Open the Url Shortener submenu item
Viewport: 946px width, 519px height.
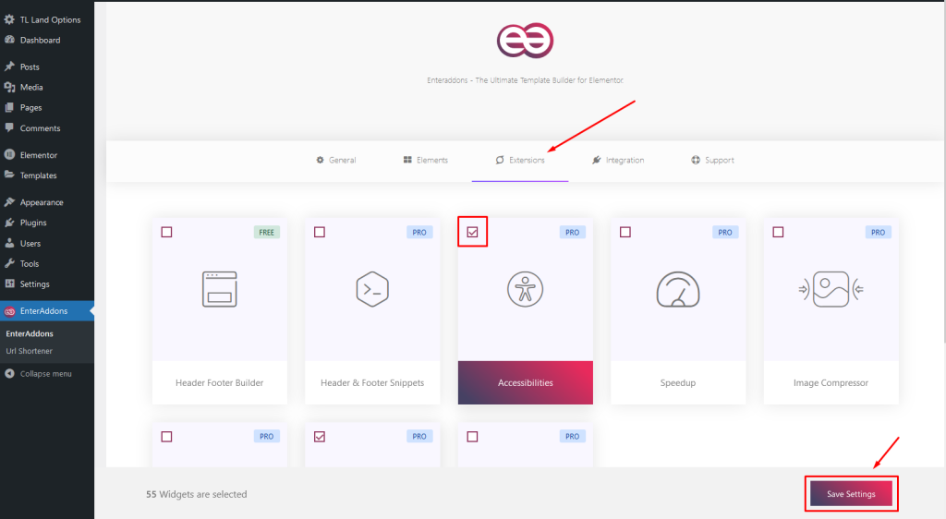pos(29,351)
